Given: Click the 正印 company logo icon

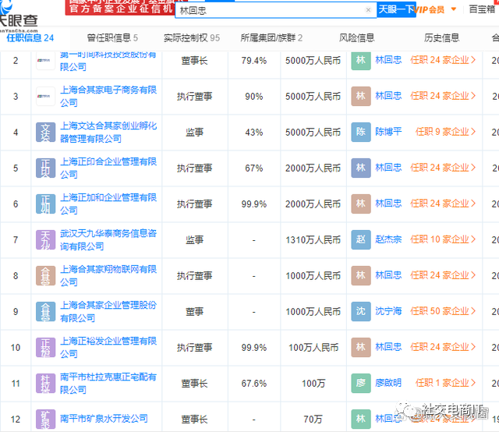Looking at the screenshot, I should coord(45,168).
